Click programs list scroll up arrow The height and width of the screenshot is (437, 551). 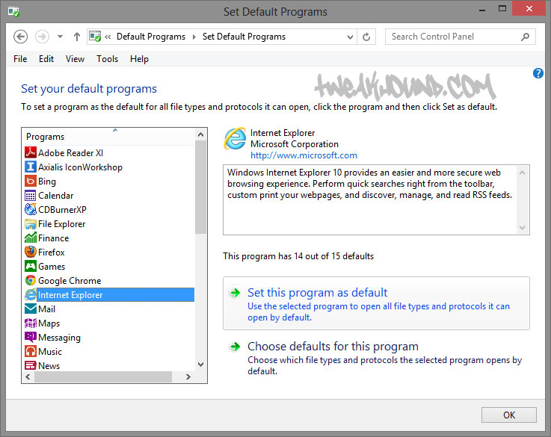click(x=200, y=134)
